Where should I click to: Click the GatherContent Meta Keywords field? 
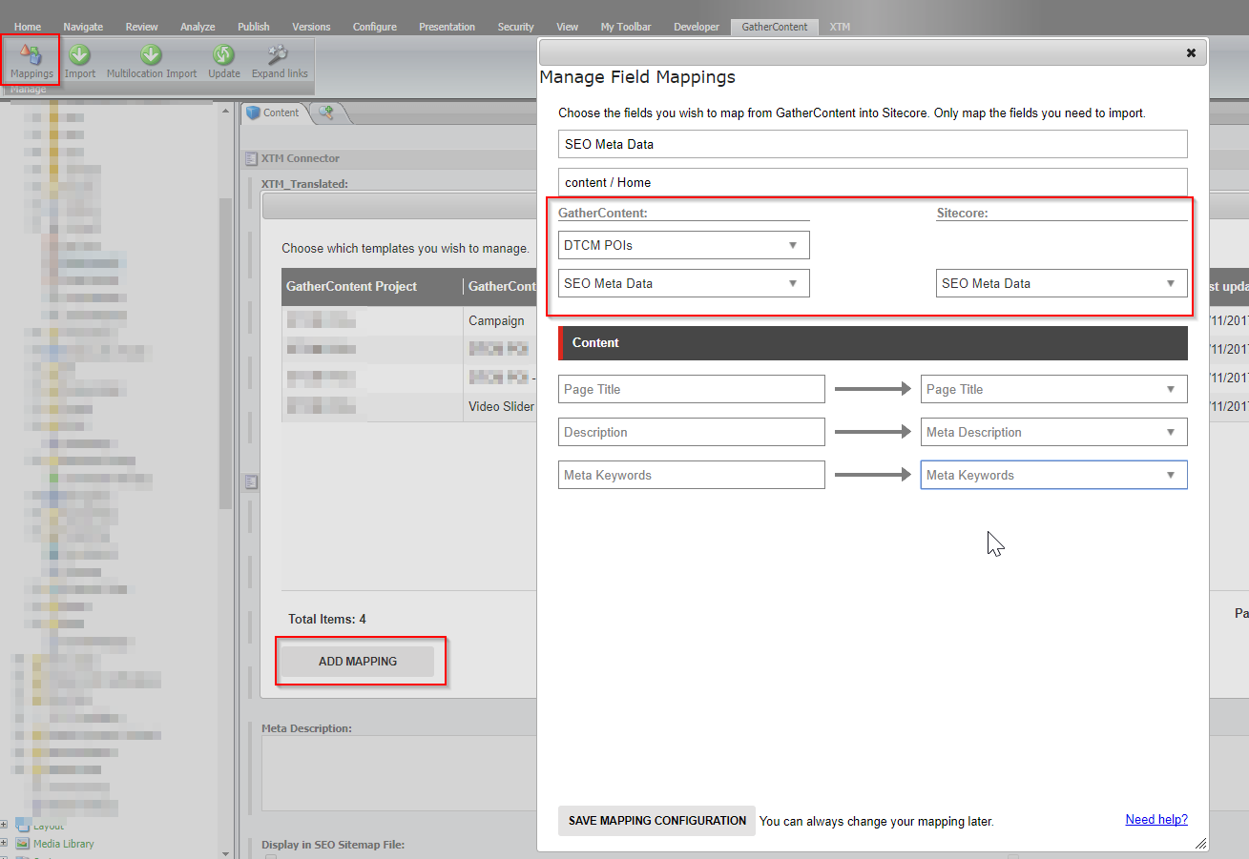click(692, 475)
